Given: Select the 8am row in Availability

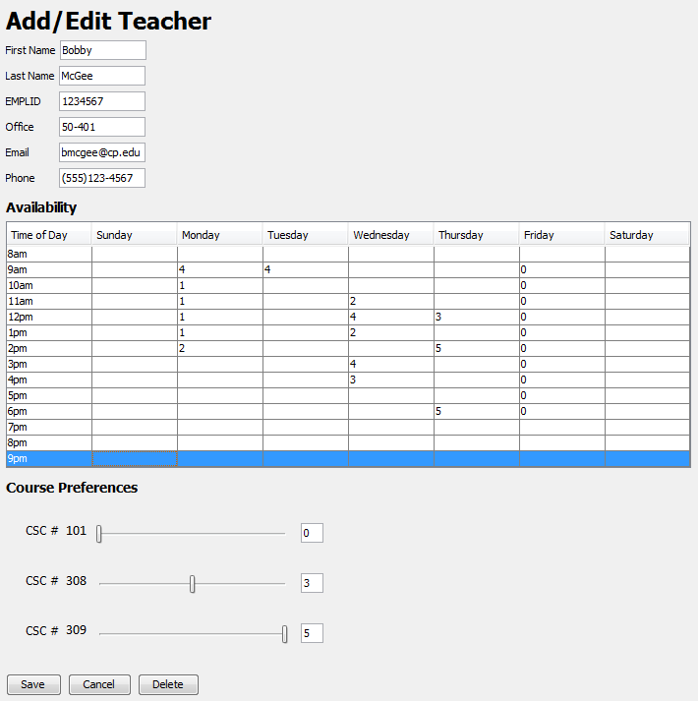Looking at the screenshot, I should pyautogui.click(x=49, y=254).
